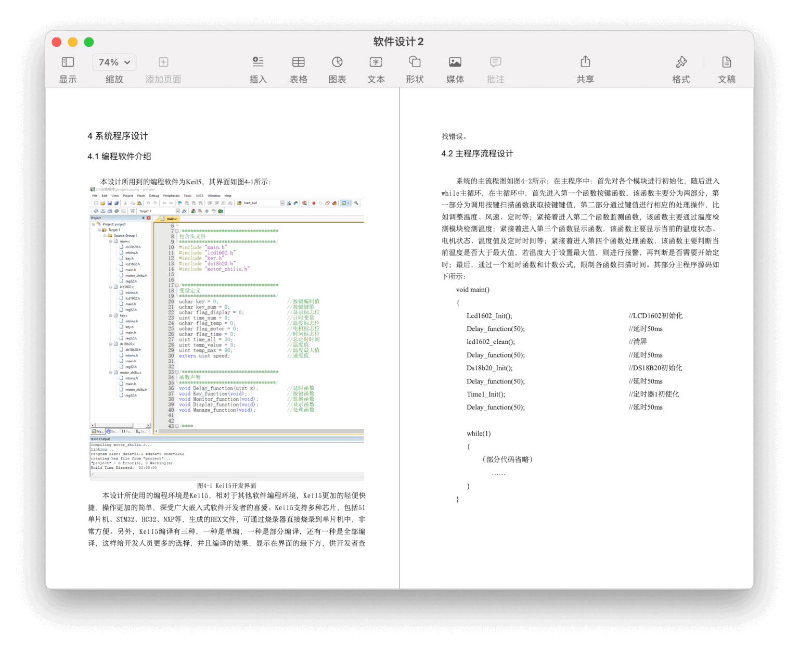Click code line lcd1602_clean();
The height and width of the screenshot is (650, 799).
491,342
